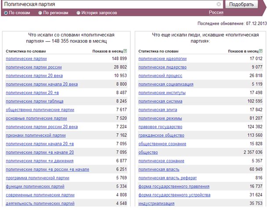This screenshot has height=210, width=269.
Task: Click the value '60 949' for 'политическая власть'
Action: point(256,169)
